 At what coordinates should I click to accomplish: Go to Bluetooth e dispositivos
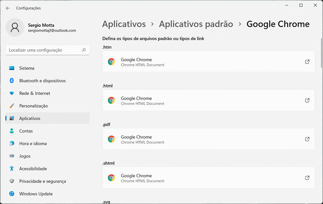click(x=42, y=80)
